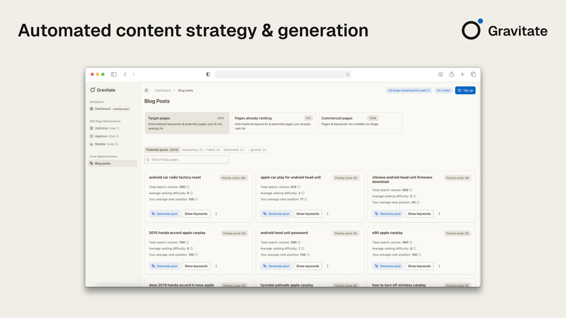The image size is (566, 318).
Task: Select the Pages already ranking card
Action: coord(273,123)
